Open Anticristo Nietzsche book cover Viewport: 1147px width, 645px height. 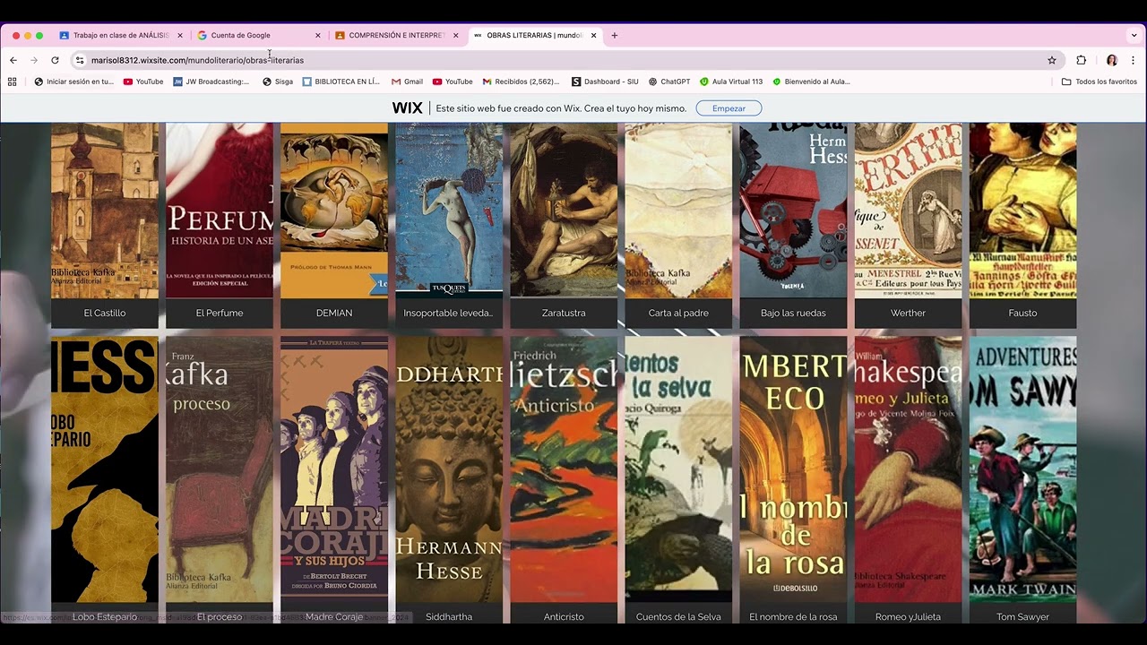click(564, 469)
